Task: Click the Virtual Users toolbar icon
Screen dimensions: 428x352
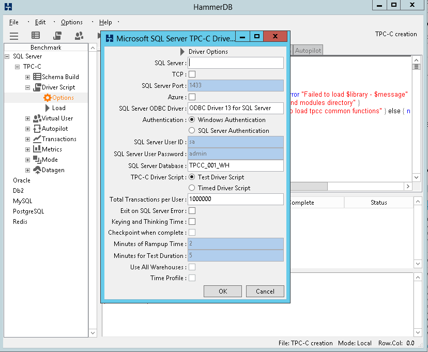Action: click(x=79, y=36)
